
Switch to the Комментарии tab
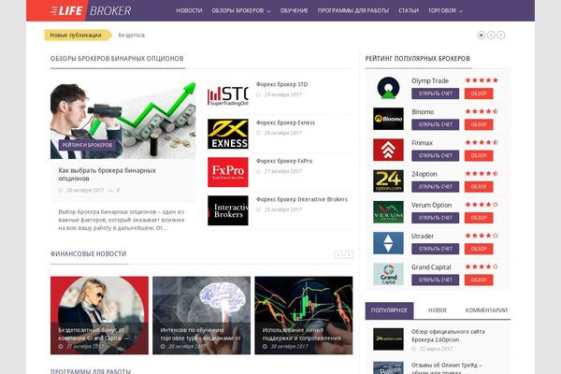tap(486, 310)
